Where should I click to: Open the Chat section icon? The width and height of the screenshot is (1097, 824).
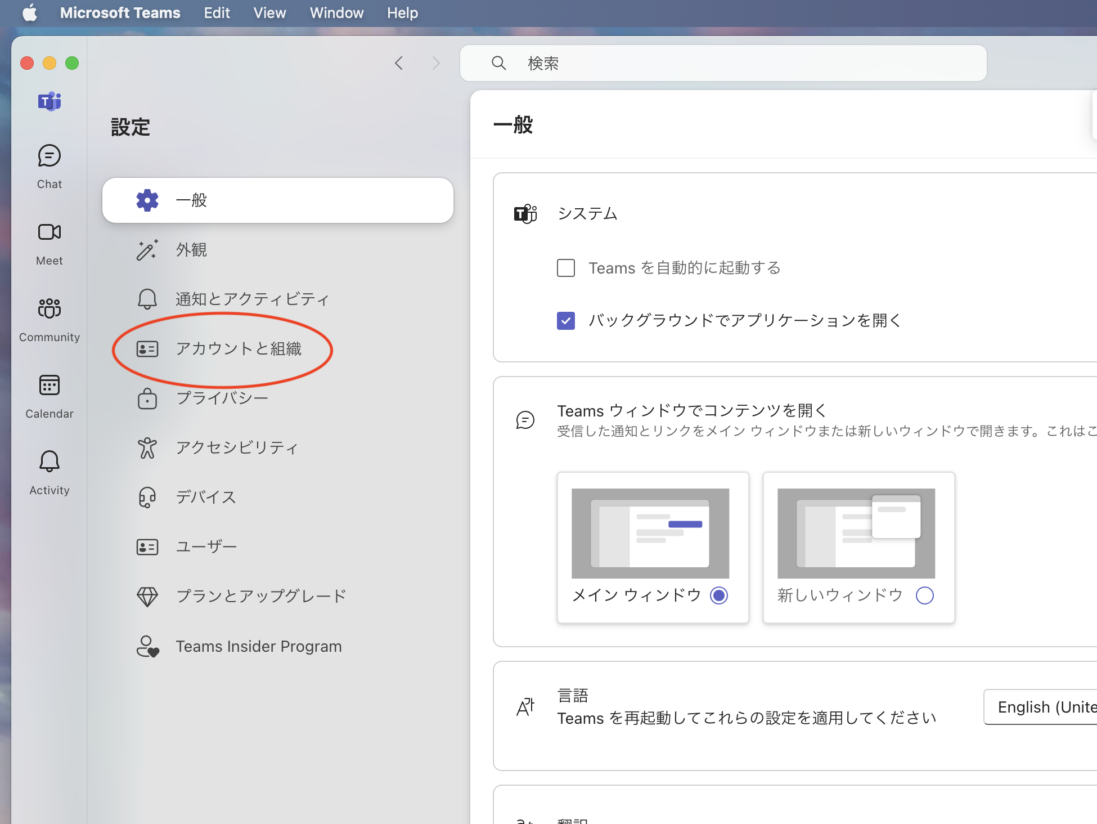(x=50, y=156)
